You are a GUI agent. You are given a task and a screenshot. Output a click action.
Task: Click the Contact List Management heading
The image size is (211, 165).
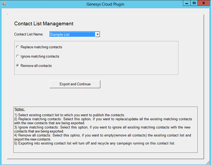coord(44,24)
